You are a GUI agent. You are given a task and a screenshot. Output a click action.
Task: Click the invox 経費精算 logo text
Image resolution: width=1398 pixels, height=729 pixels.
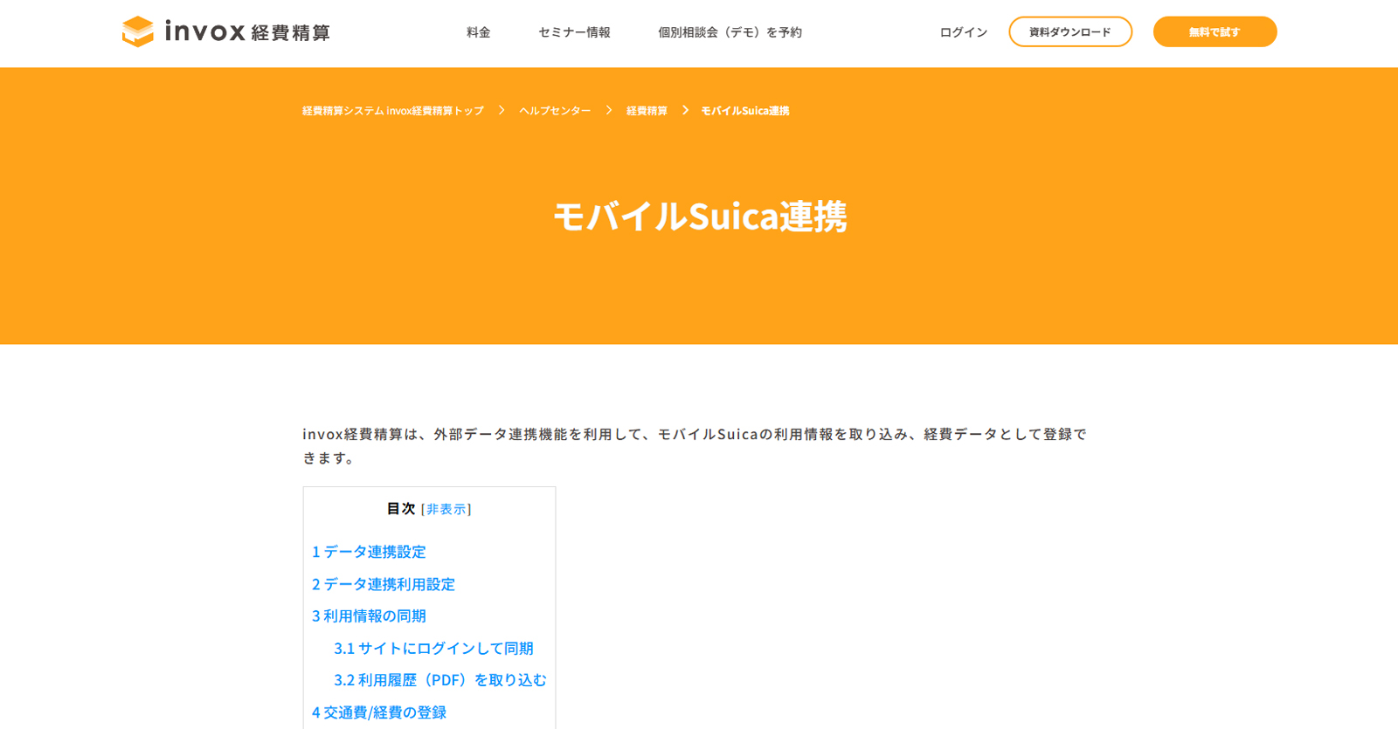coord(247,32)
